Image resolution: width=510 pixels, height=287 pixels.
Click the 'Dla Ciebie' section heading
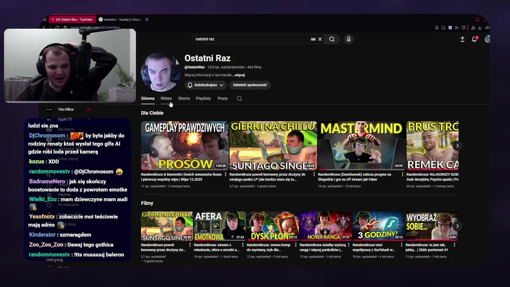click(152, 113)
